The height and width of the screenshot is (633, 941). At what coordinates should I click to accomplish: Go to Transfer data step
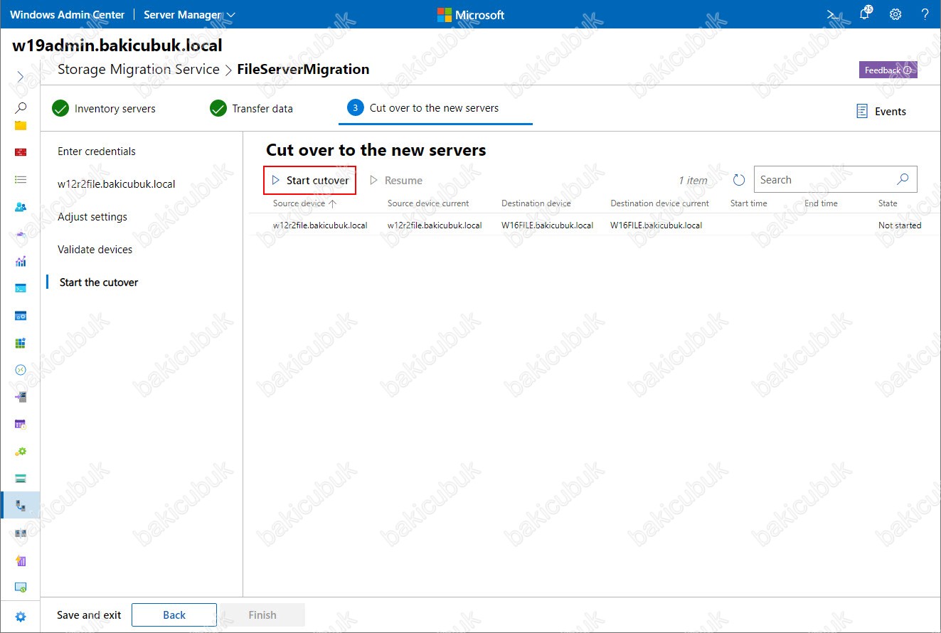(251, 108)
